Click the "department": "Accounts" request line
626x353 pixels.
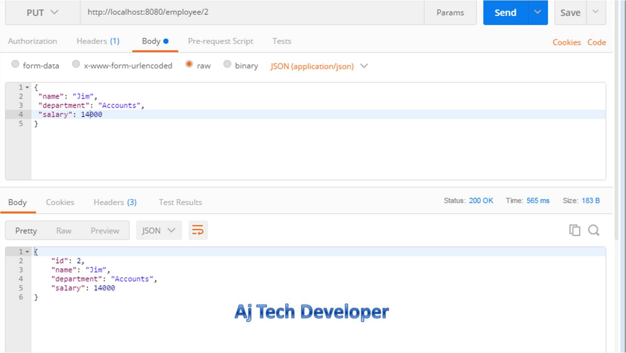(x=91, y=106)
